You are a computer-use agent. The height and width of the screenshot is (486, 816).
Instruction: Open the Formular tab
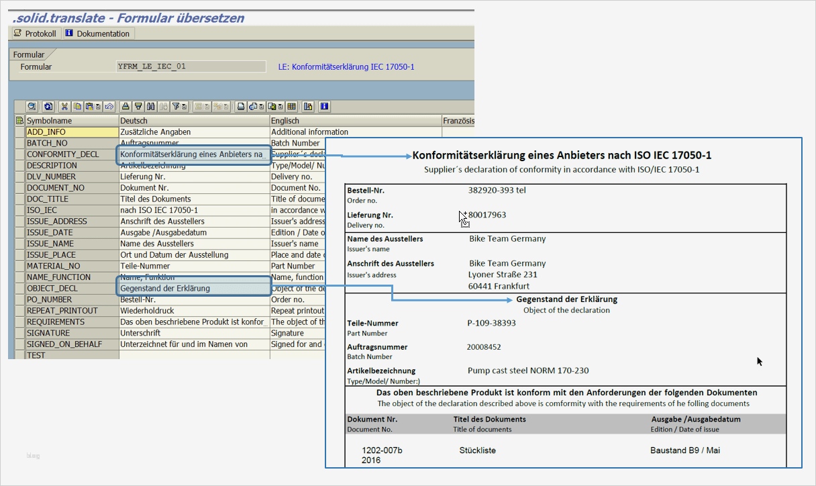coord(29,54)
